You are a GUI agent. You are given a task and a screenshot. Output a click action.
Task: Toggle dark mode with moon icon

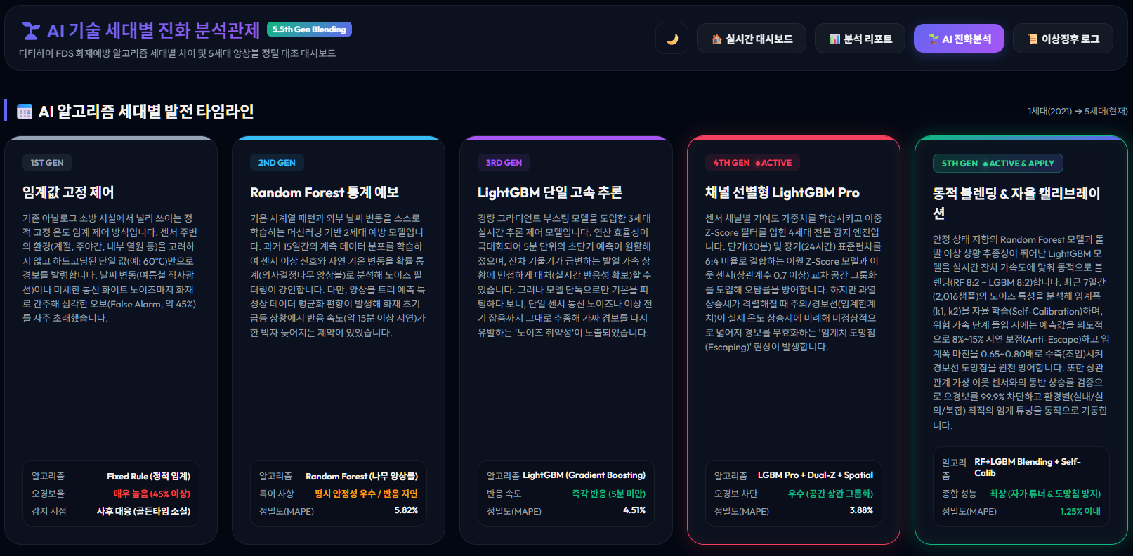(672, 39)
